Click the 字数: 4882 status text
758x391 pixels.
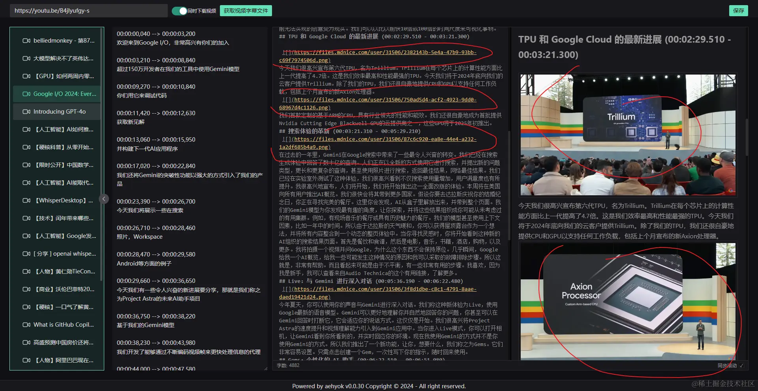pyautogui.click(x=288, y=366)
